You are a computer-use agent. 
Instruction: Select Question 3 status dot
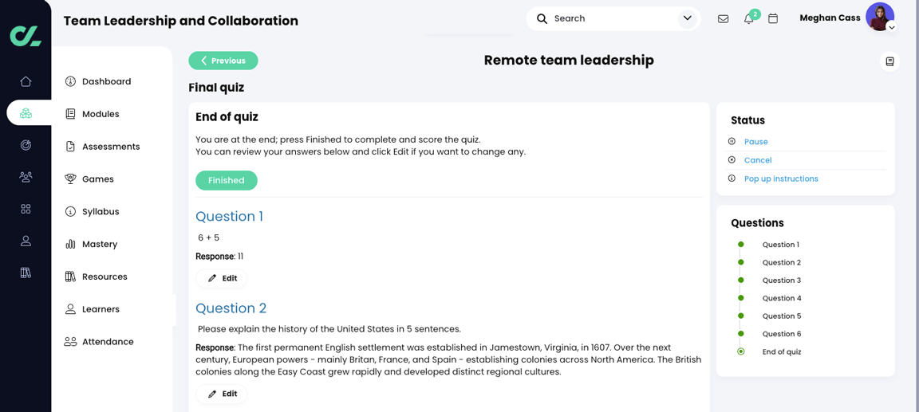741,281
